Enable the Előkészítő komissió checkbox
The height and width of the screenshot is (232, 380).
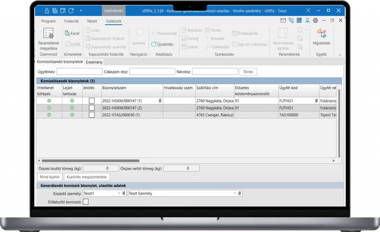(86, 202)
